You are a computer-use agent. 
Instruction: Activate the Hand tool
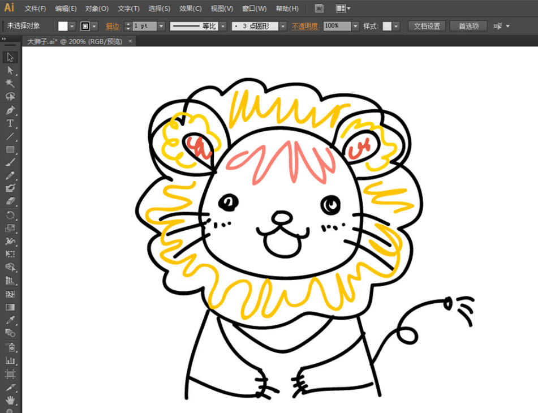click(10, 401)
